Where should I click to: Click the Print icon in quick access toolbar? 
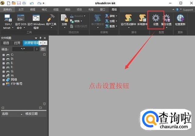coord(24,3)
